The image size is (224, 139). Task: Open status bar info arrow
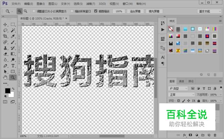[x=69, y=136]
